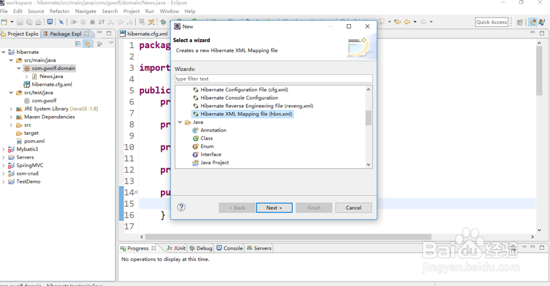Click the Open Perspective icon
550x286 pixels.
520,22
